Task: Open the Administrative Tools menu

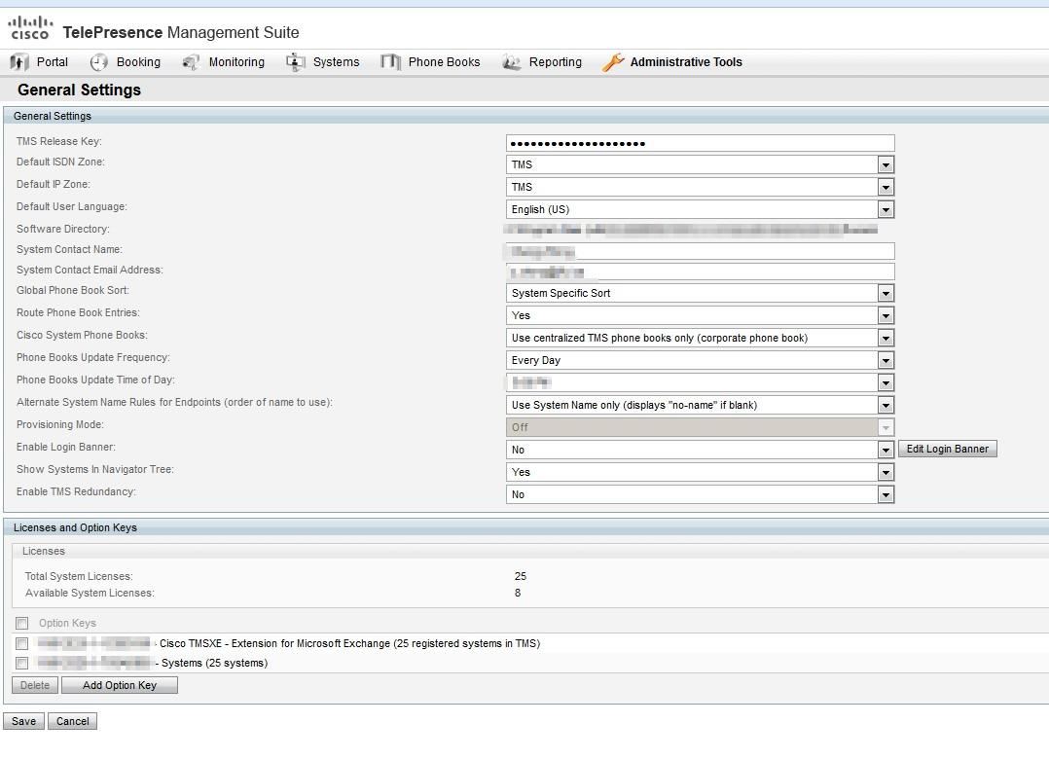Action: [686, 62]
